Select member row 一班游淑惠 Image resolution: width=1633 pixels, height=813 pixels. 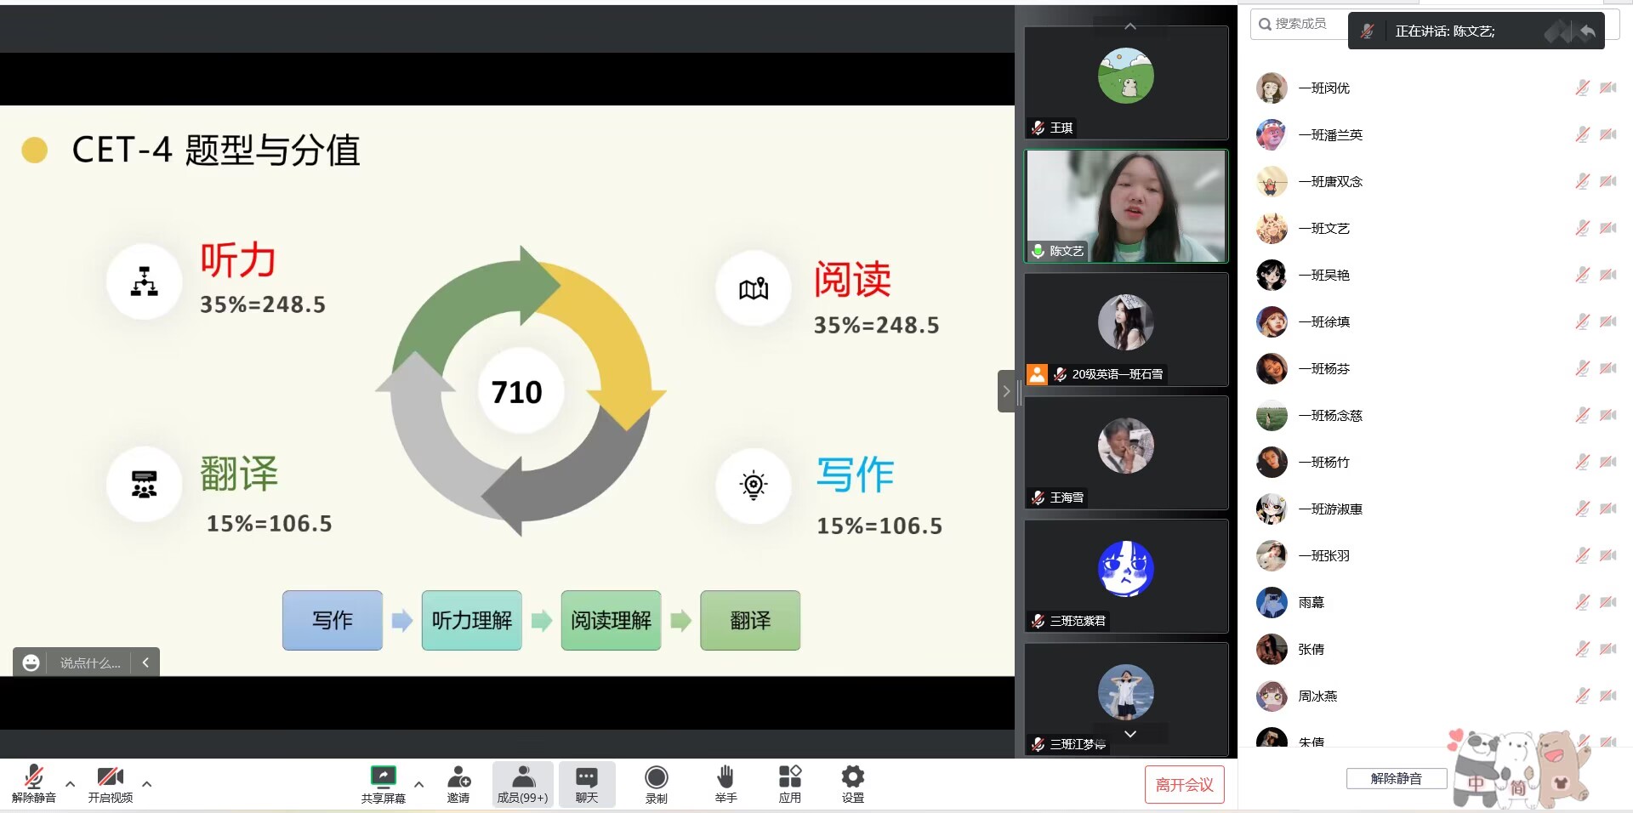pyautogui.click(x=1436, y=509)
